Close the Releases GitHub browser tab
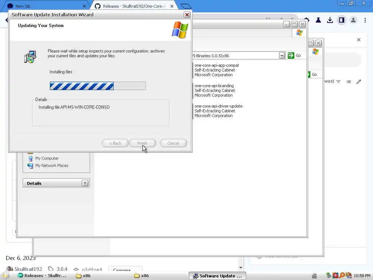Viewport: 373px width, 280px height. pos(172,6)
